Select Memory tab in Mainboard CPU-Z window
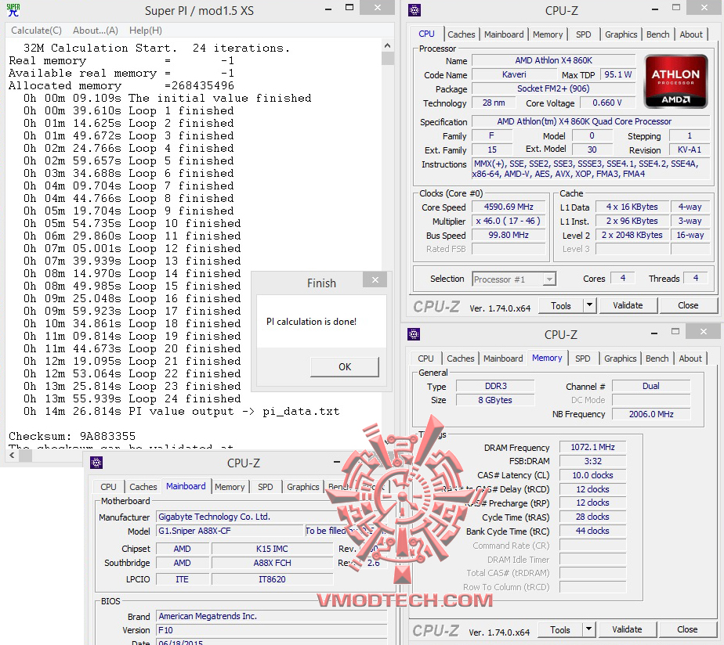The height and width of the screenshot is (645, 724). (x=230, y=487)
